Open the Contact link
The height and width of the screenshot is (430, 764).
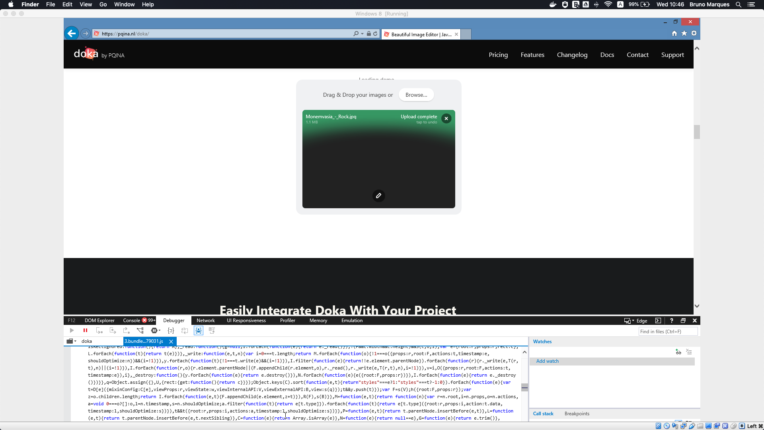pos(637,55)
